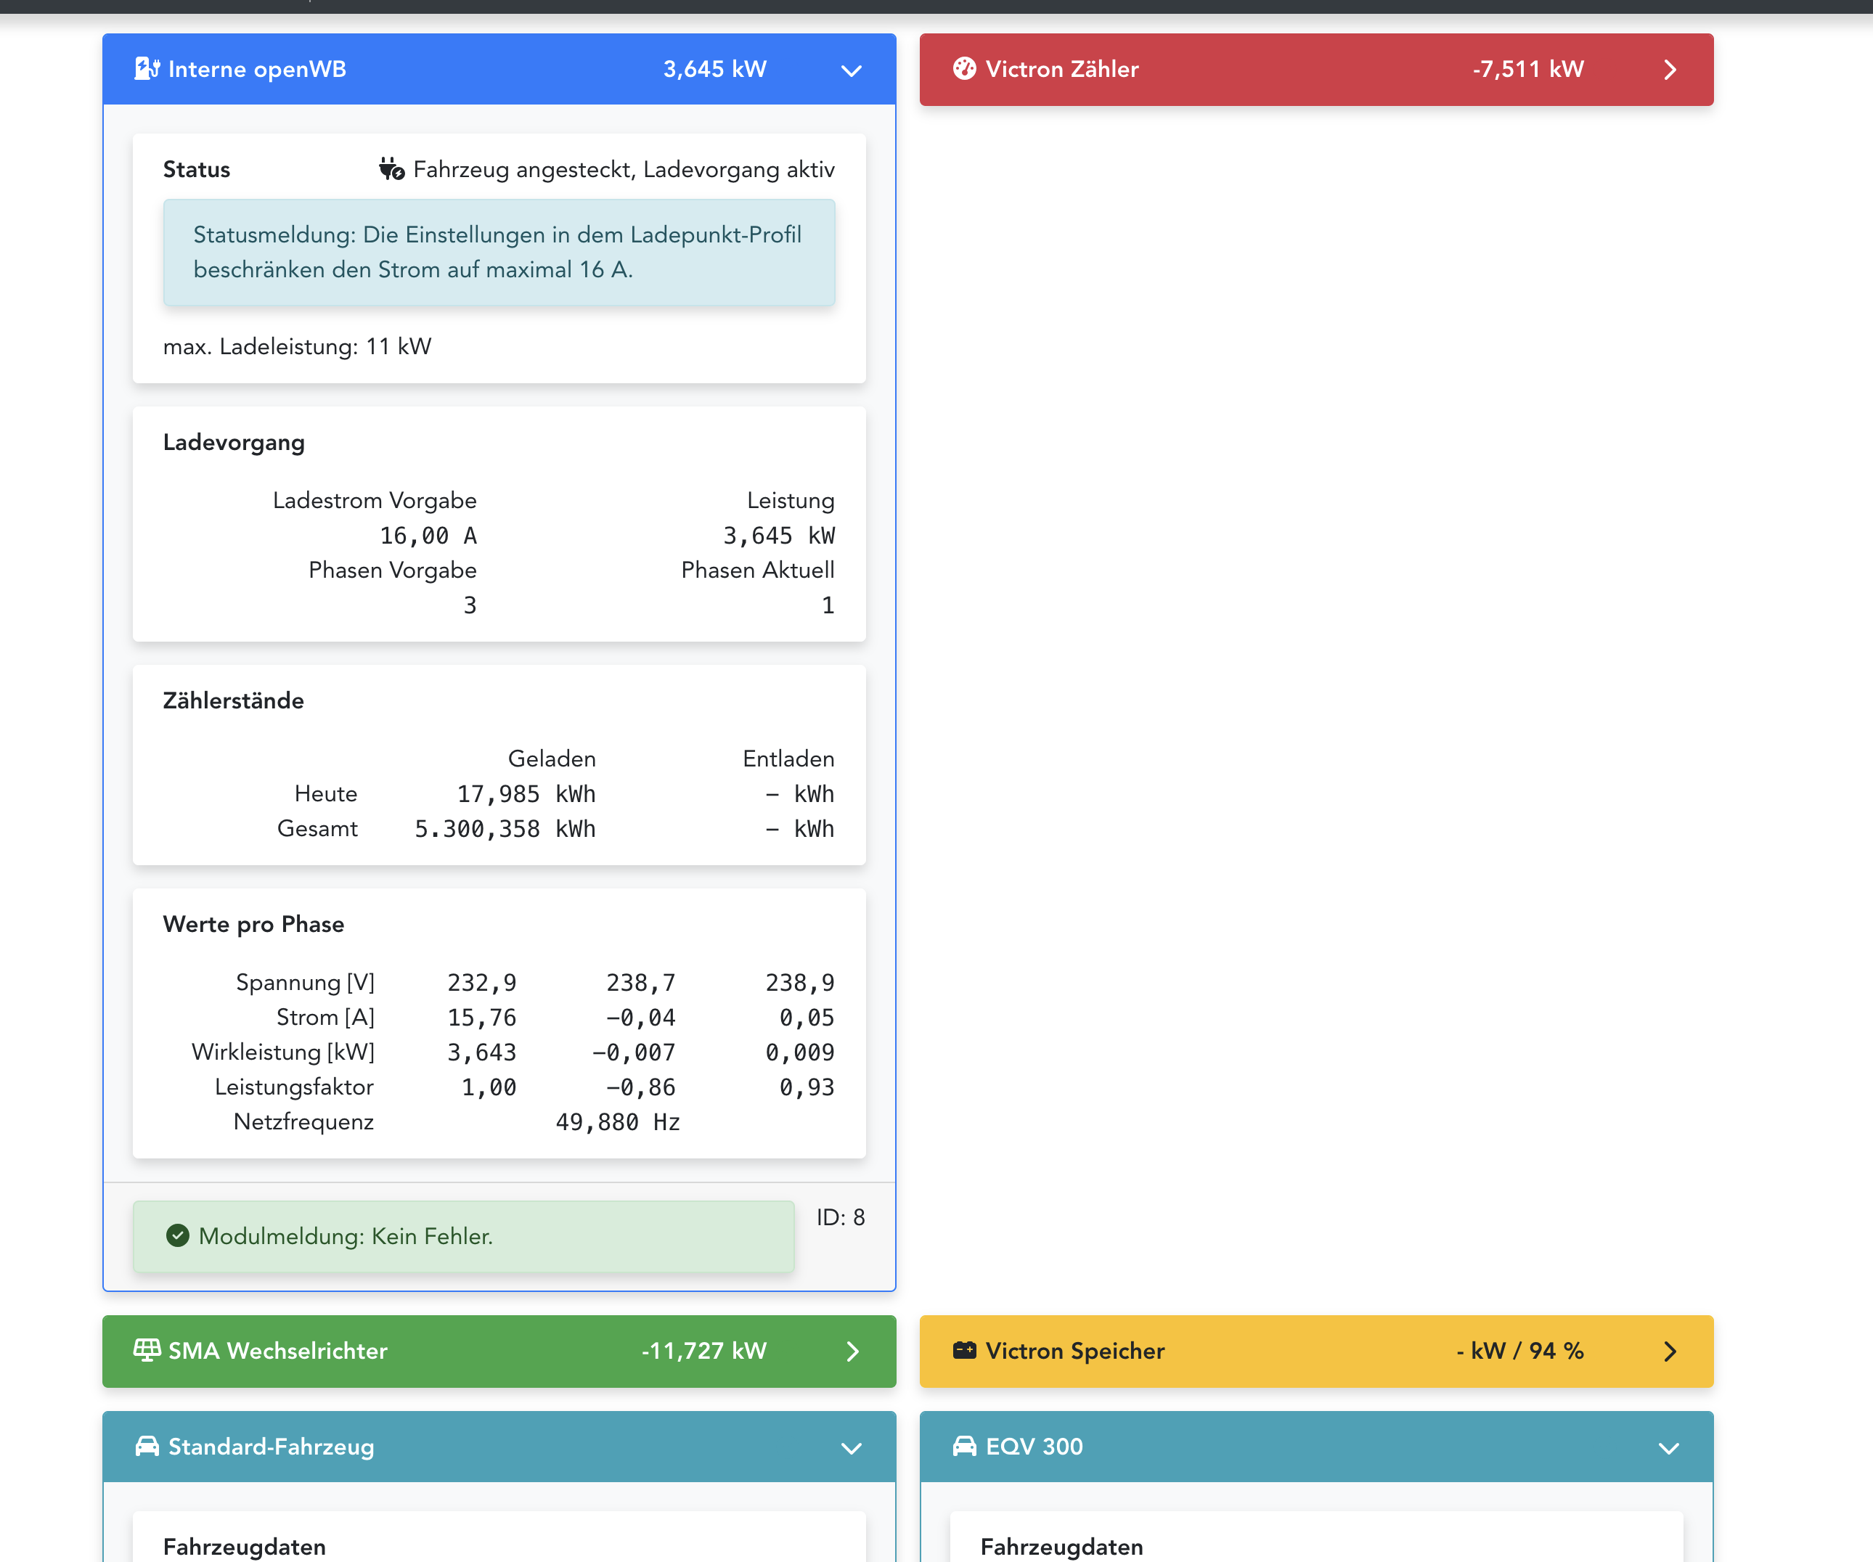Click the plug icon in the Status row
Image resolution: width=1873 pixels, height=1562 pixels.
[x=391, y=169]
